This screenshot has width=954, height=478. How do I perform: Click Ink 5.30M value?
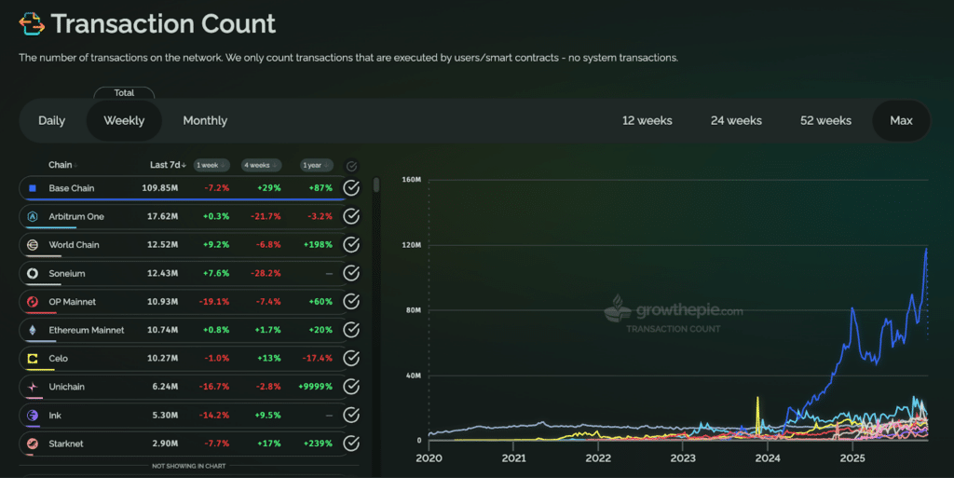pos(165,416)
